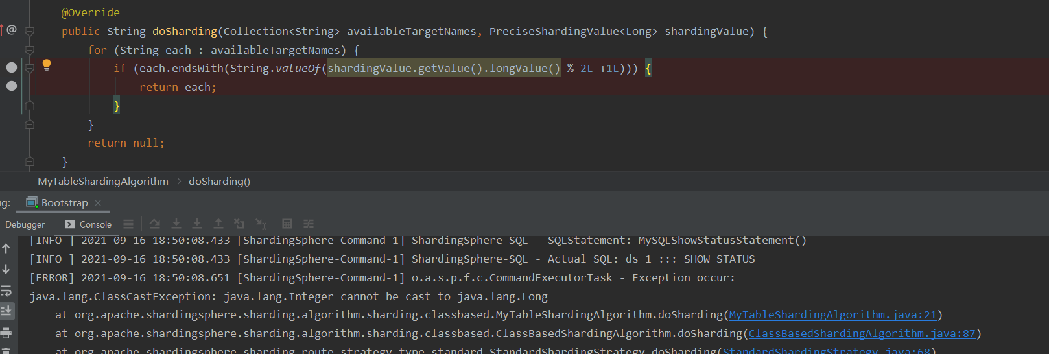
Task: Click the '[ERROR] 2021-09-16 18:50:08.651' log line
Action: (x=383, y=278)
